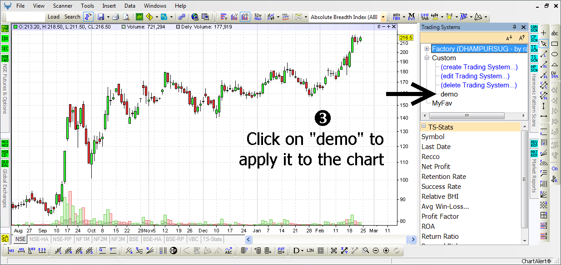Select the ellipse drawing tool
Screen dimensions: 561x265
(555, 54)
